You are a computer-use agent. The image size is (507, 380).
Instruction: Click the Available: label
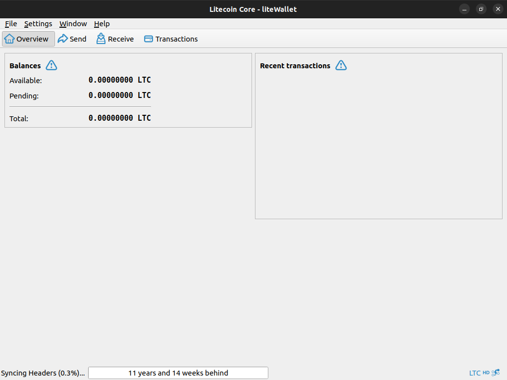pos(26,81)
